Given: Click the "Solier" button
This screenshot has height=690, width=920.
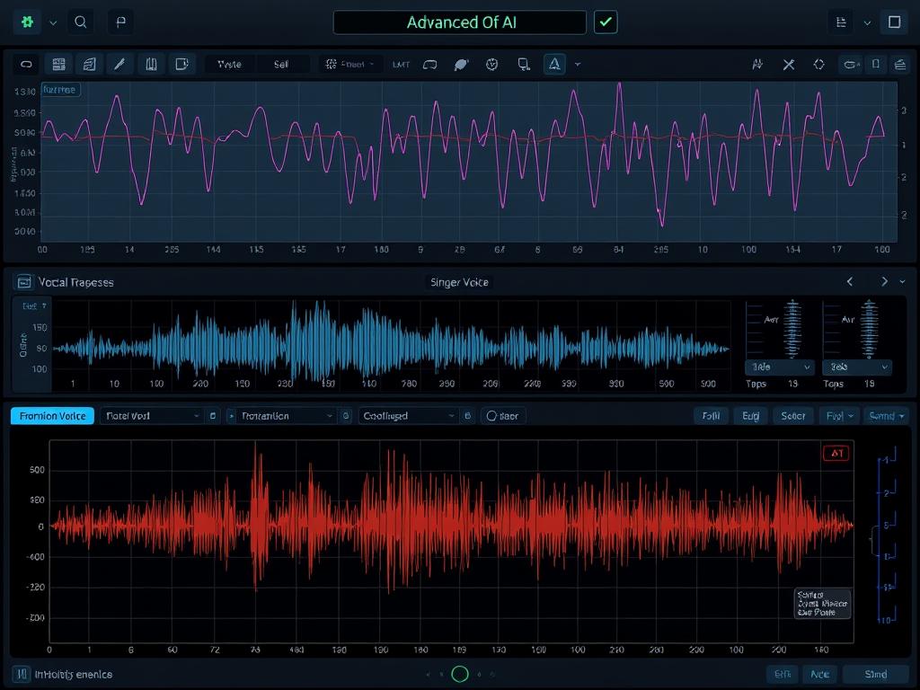Looking at the screenshot, I should point(793,416).
